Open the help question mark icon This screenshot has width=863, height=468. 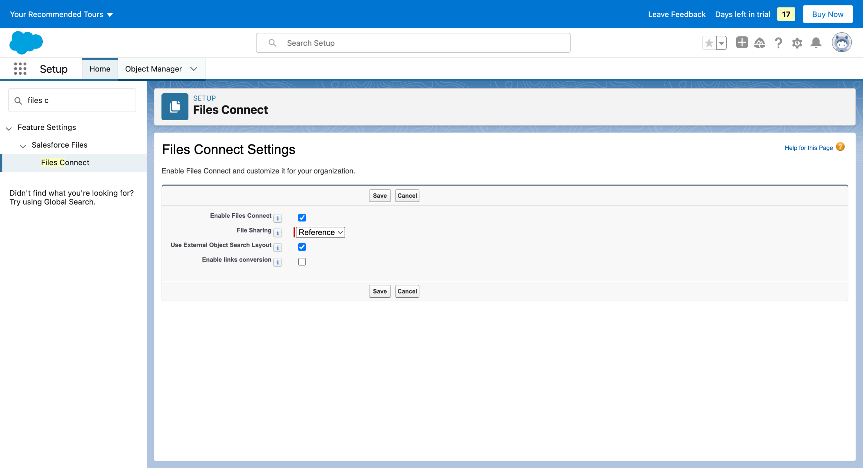pyautogui.click(x=778, y=43)
